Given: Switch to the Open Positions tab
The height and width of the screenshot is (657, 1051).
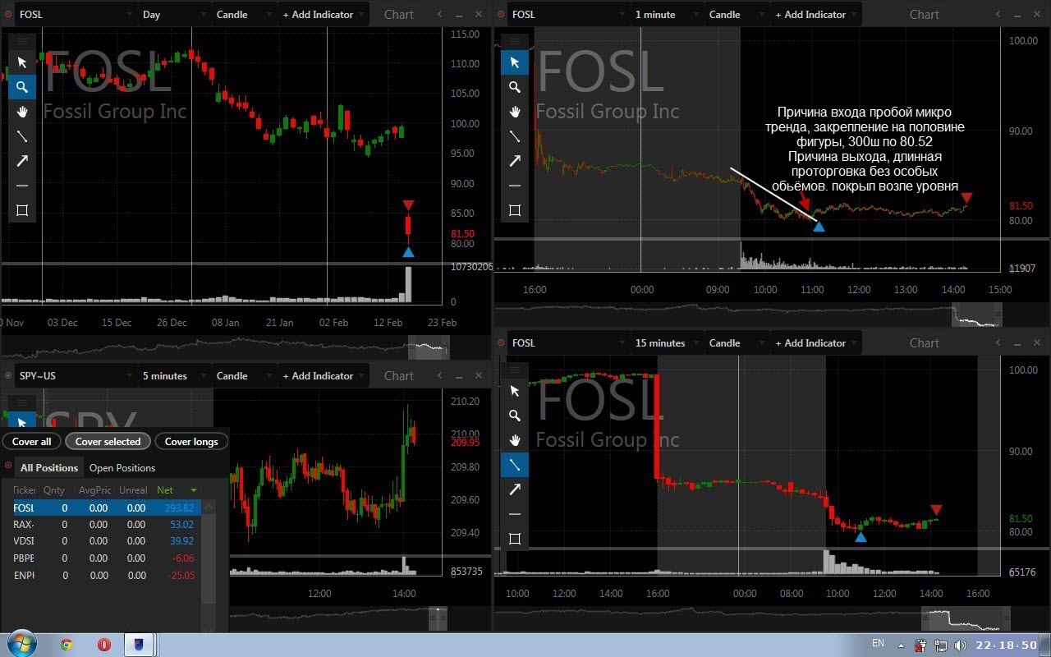Looking at the screenshot, I should (x=122, y=467).
